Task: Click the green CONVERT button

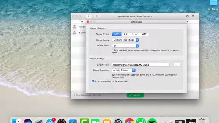Action: tap(136, 95)
